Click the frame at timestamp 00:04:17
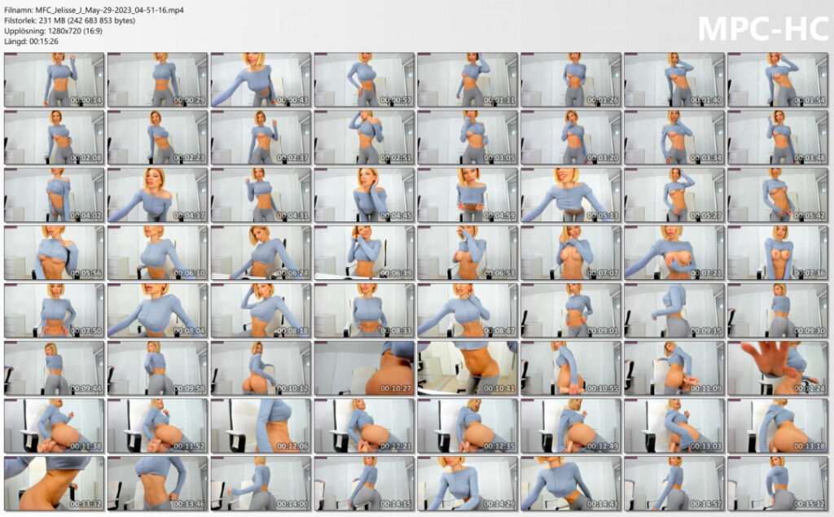 coord(157,195)
